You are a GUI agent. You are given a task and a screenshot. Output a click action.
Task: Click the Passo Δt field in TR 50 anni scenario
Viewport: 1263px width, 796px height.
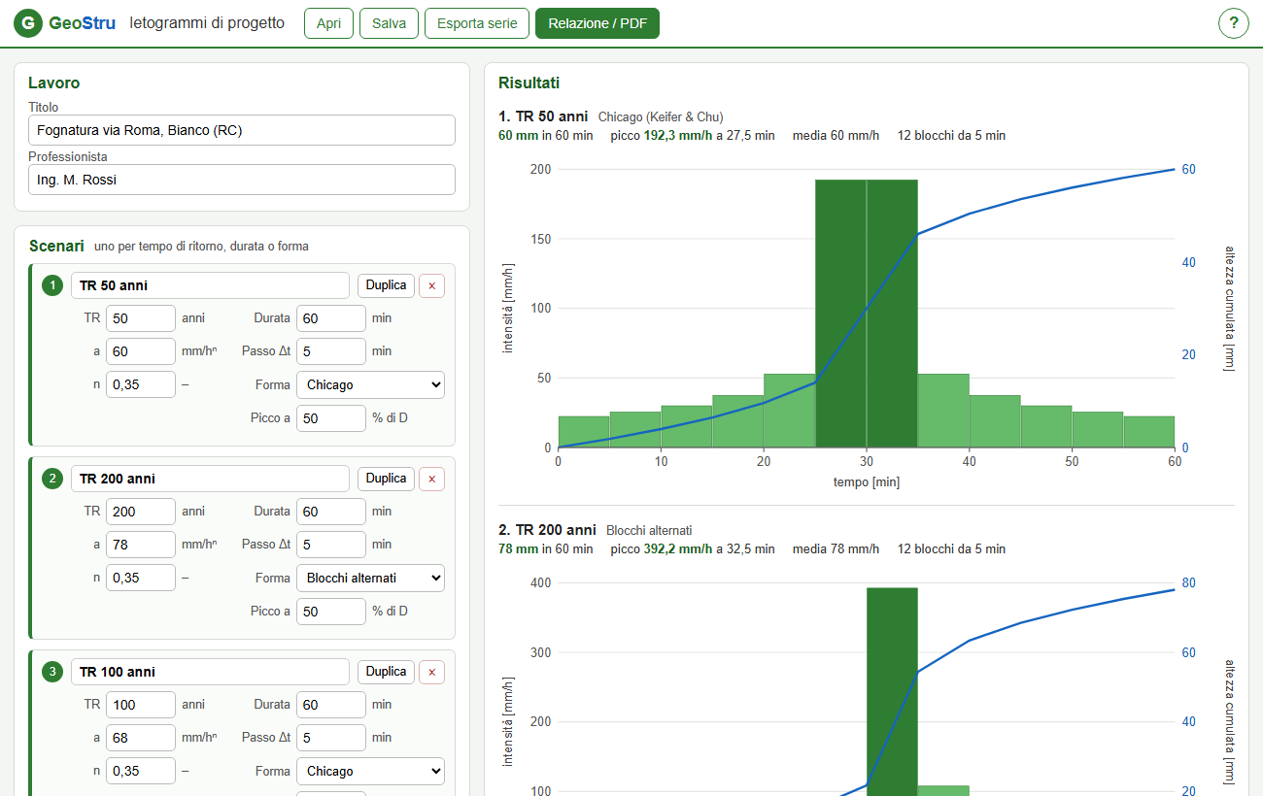click(x=331, y=351)
